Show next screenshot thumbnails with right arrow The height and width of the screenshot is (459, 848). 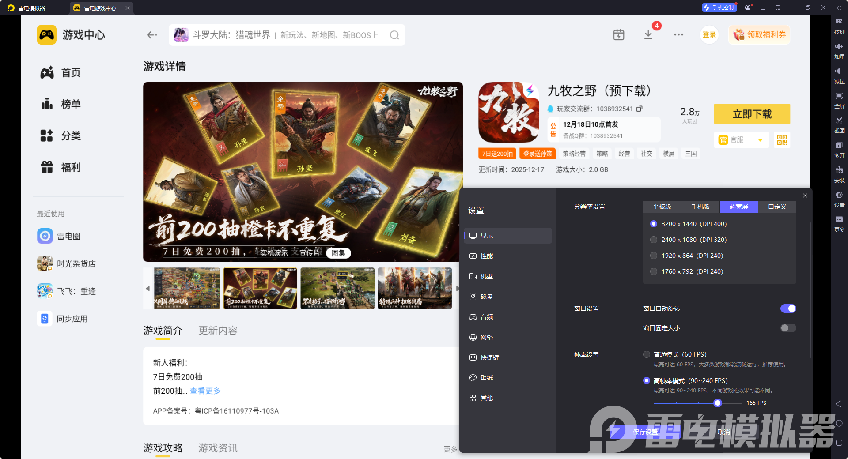457,289
